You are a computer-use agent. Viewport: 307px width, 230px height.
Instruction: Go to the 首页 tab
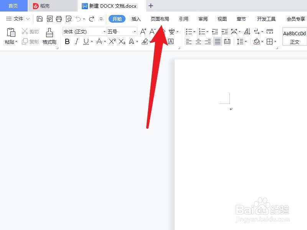pyautogui.click(x=13, y=6)
